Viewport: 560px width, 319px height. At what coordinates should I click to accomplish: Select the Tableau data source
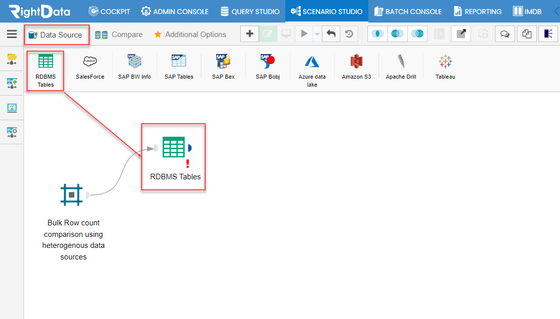pos(445,67)
